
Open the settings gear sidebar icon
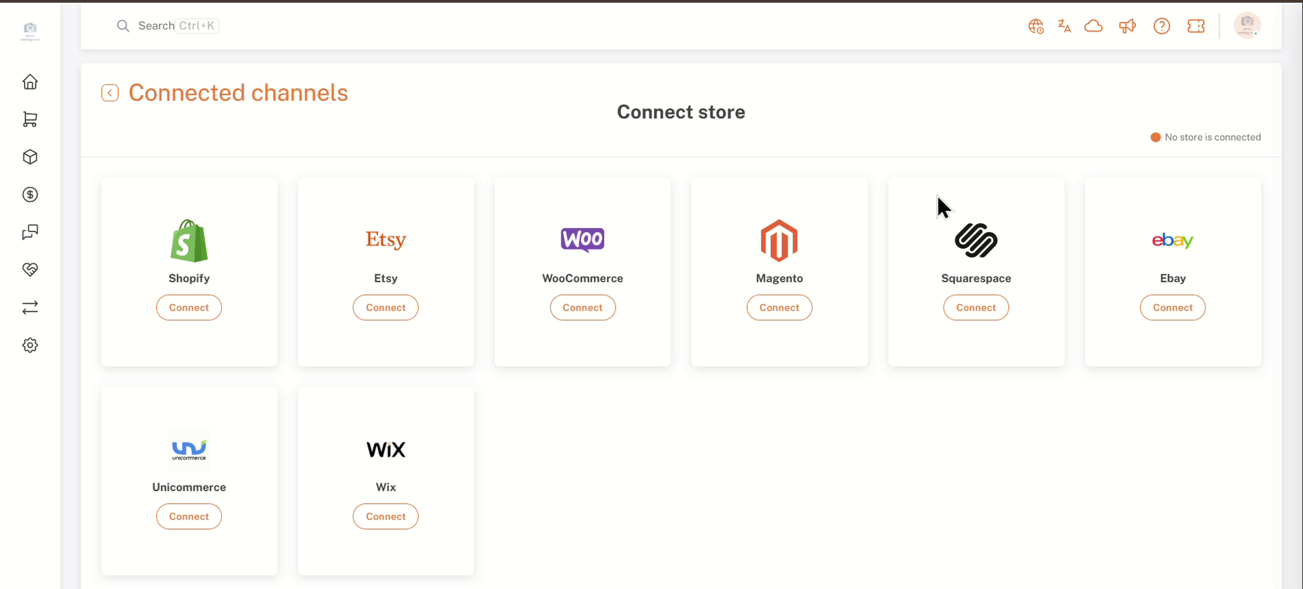pyautogui.click(x=30, y=345)
